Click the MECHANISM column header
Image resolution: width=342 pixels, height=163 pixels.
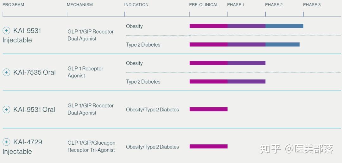point(80,5)
